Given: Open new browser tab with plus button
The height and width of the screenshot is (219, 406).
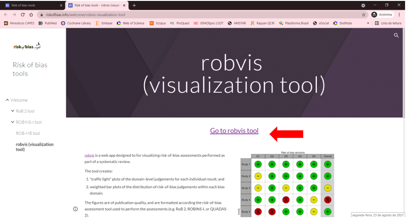Looking at the screenshot, I should [134, 5].
